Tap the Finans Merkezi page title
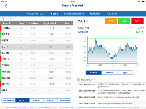Screen dimensions: 146x109 tap(72, 5)
